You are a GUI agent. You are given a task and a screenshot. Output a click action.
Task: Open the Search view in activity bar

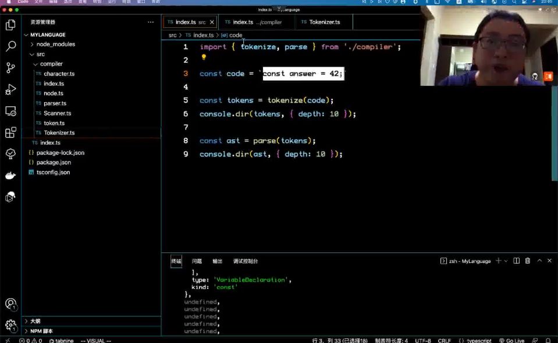click(10, 46)
